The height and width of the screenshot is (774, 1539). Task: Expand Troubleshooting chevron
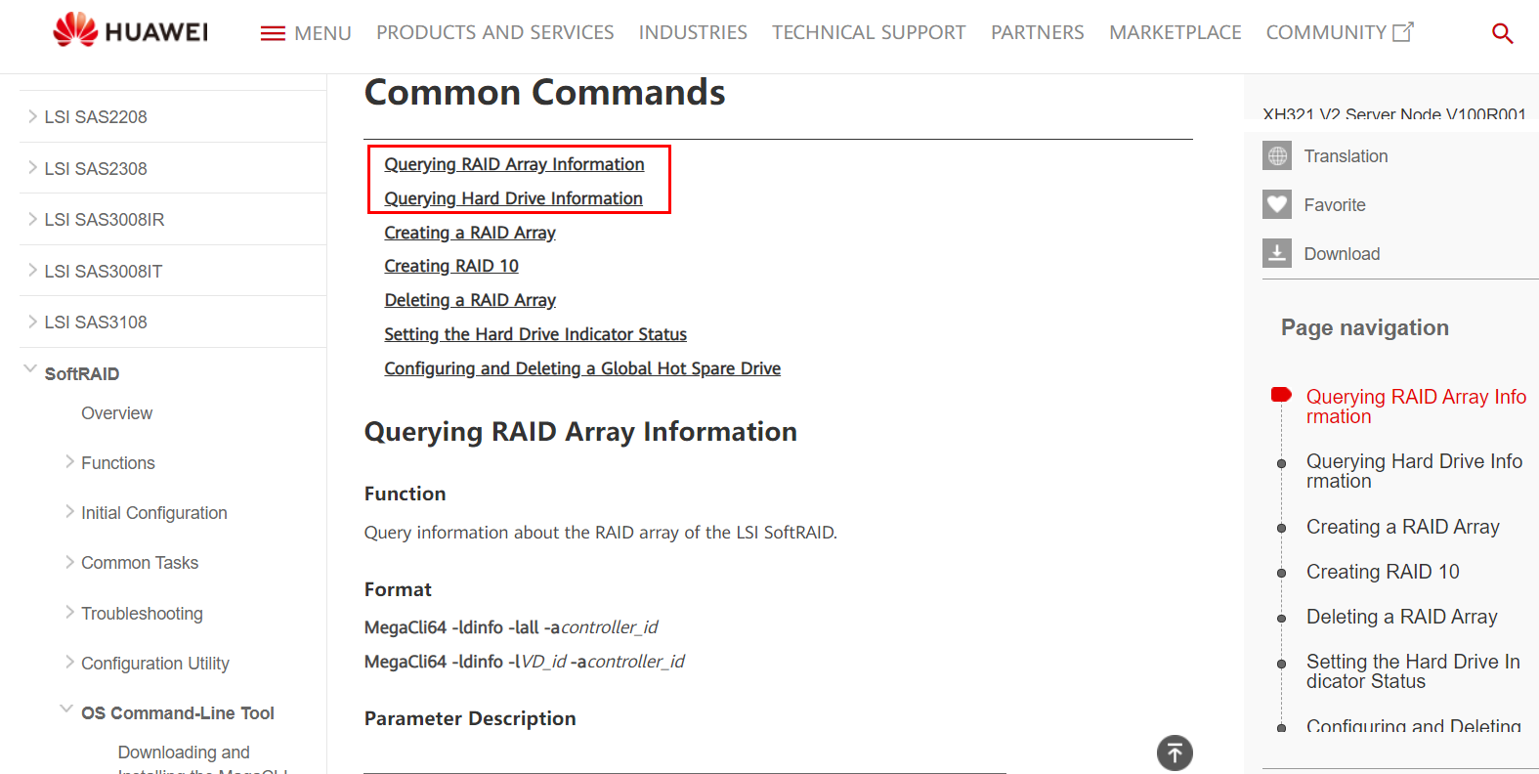(x=69, y=612)
